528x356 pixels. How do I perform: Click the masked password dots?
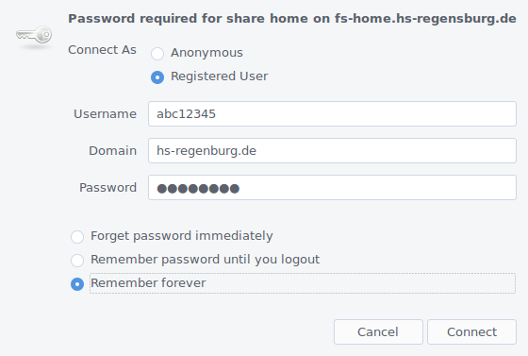(198, 189)
